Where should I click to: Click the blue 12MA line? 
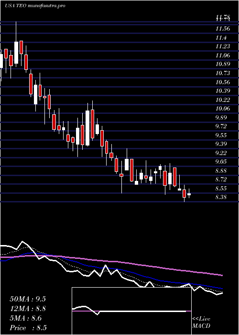click(111, 269)
